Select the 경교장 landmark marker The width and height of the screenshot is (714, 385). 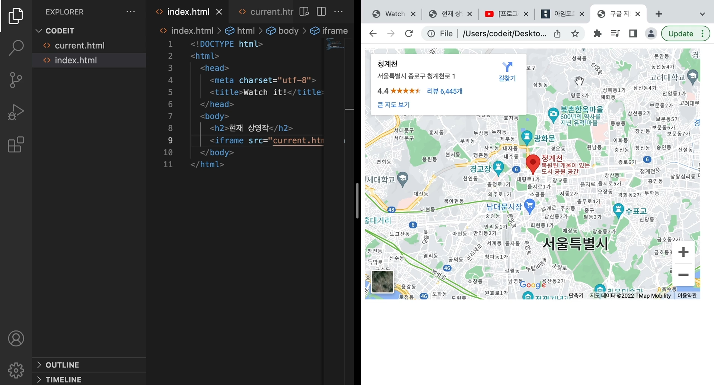[498, 168]
